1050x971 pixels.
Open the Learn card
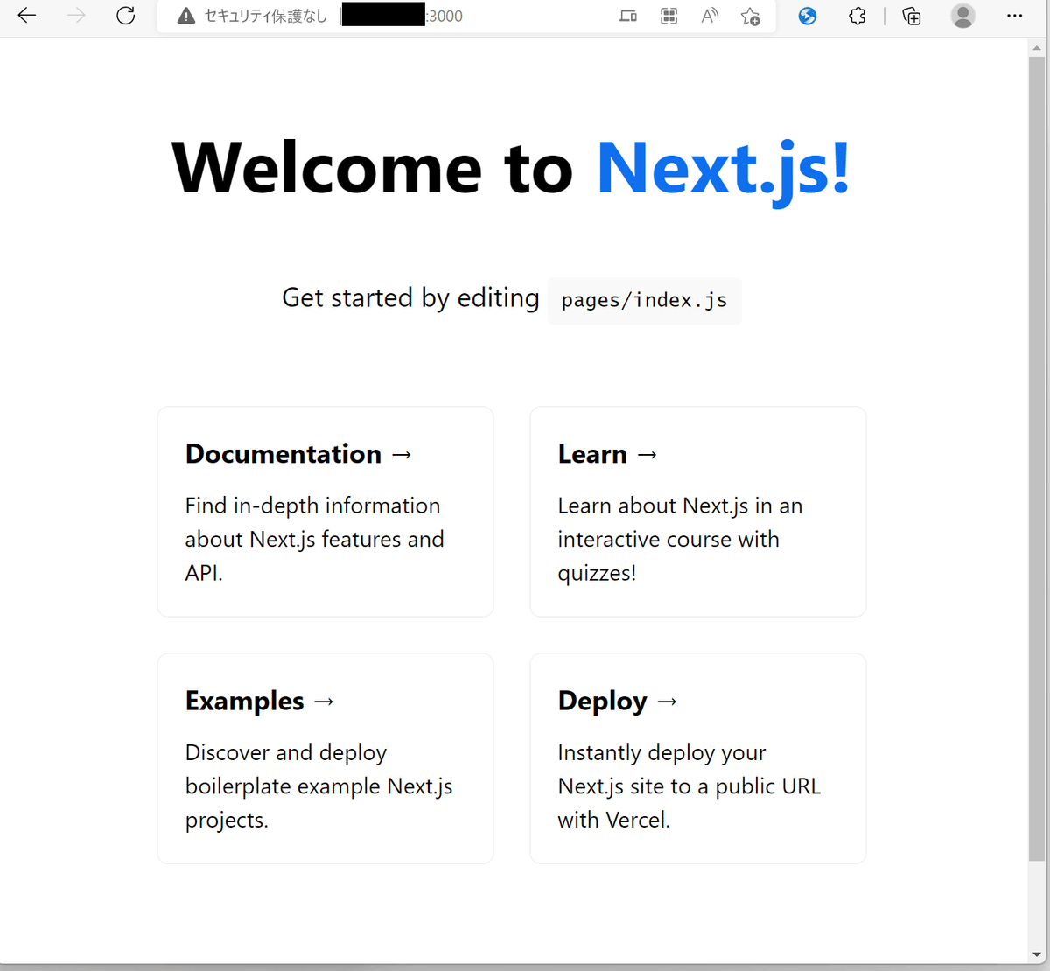(x=698, y=512)
